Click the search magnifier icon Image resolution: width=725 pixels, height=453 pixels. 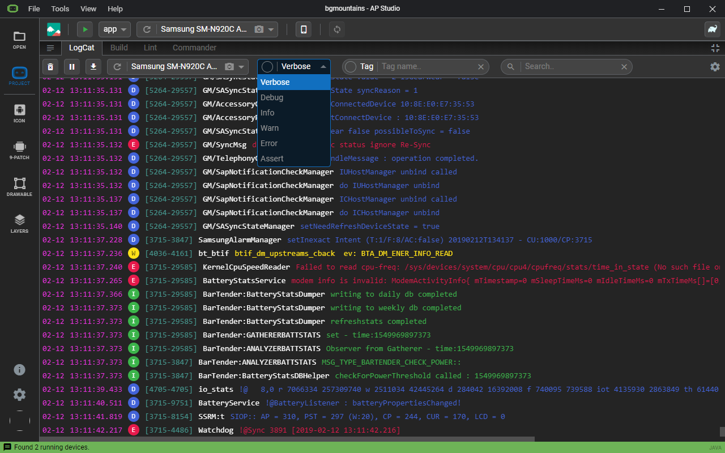tap(510, 67)
